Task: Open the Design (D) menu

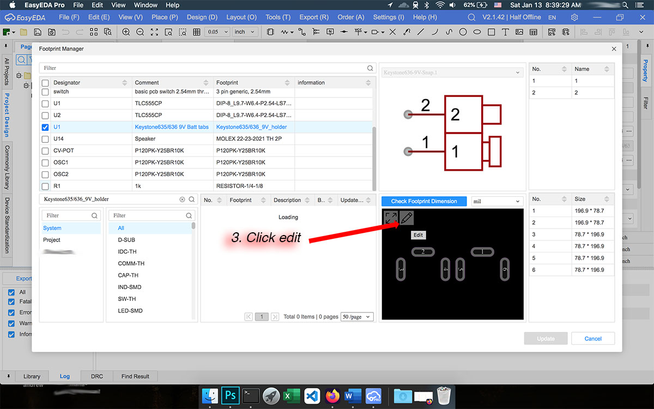Action: coord(202,17)
